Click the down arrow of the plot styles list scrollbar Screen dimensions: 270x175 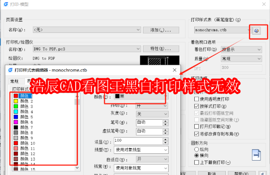click(77, 168)
